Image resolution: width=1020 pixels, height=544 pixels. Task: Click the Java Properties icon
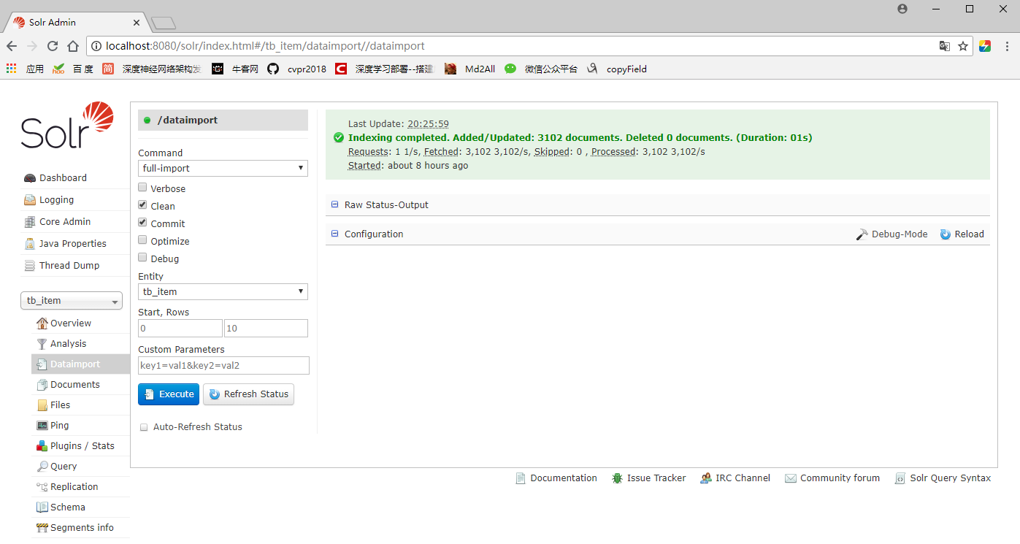(30, 244)
